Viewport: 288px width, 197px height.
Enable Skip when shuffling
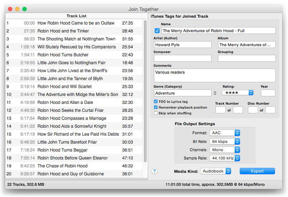click(x=156, y=113)
